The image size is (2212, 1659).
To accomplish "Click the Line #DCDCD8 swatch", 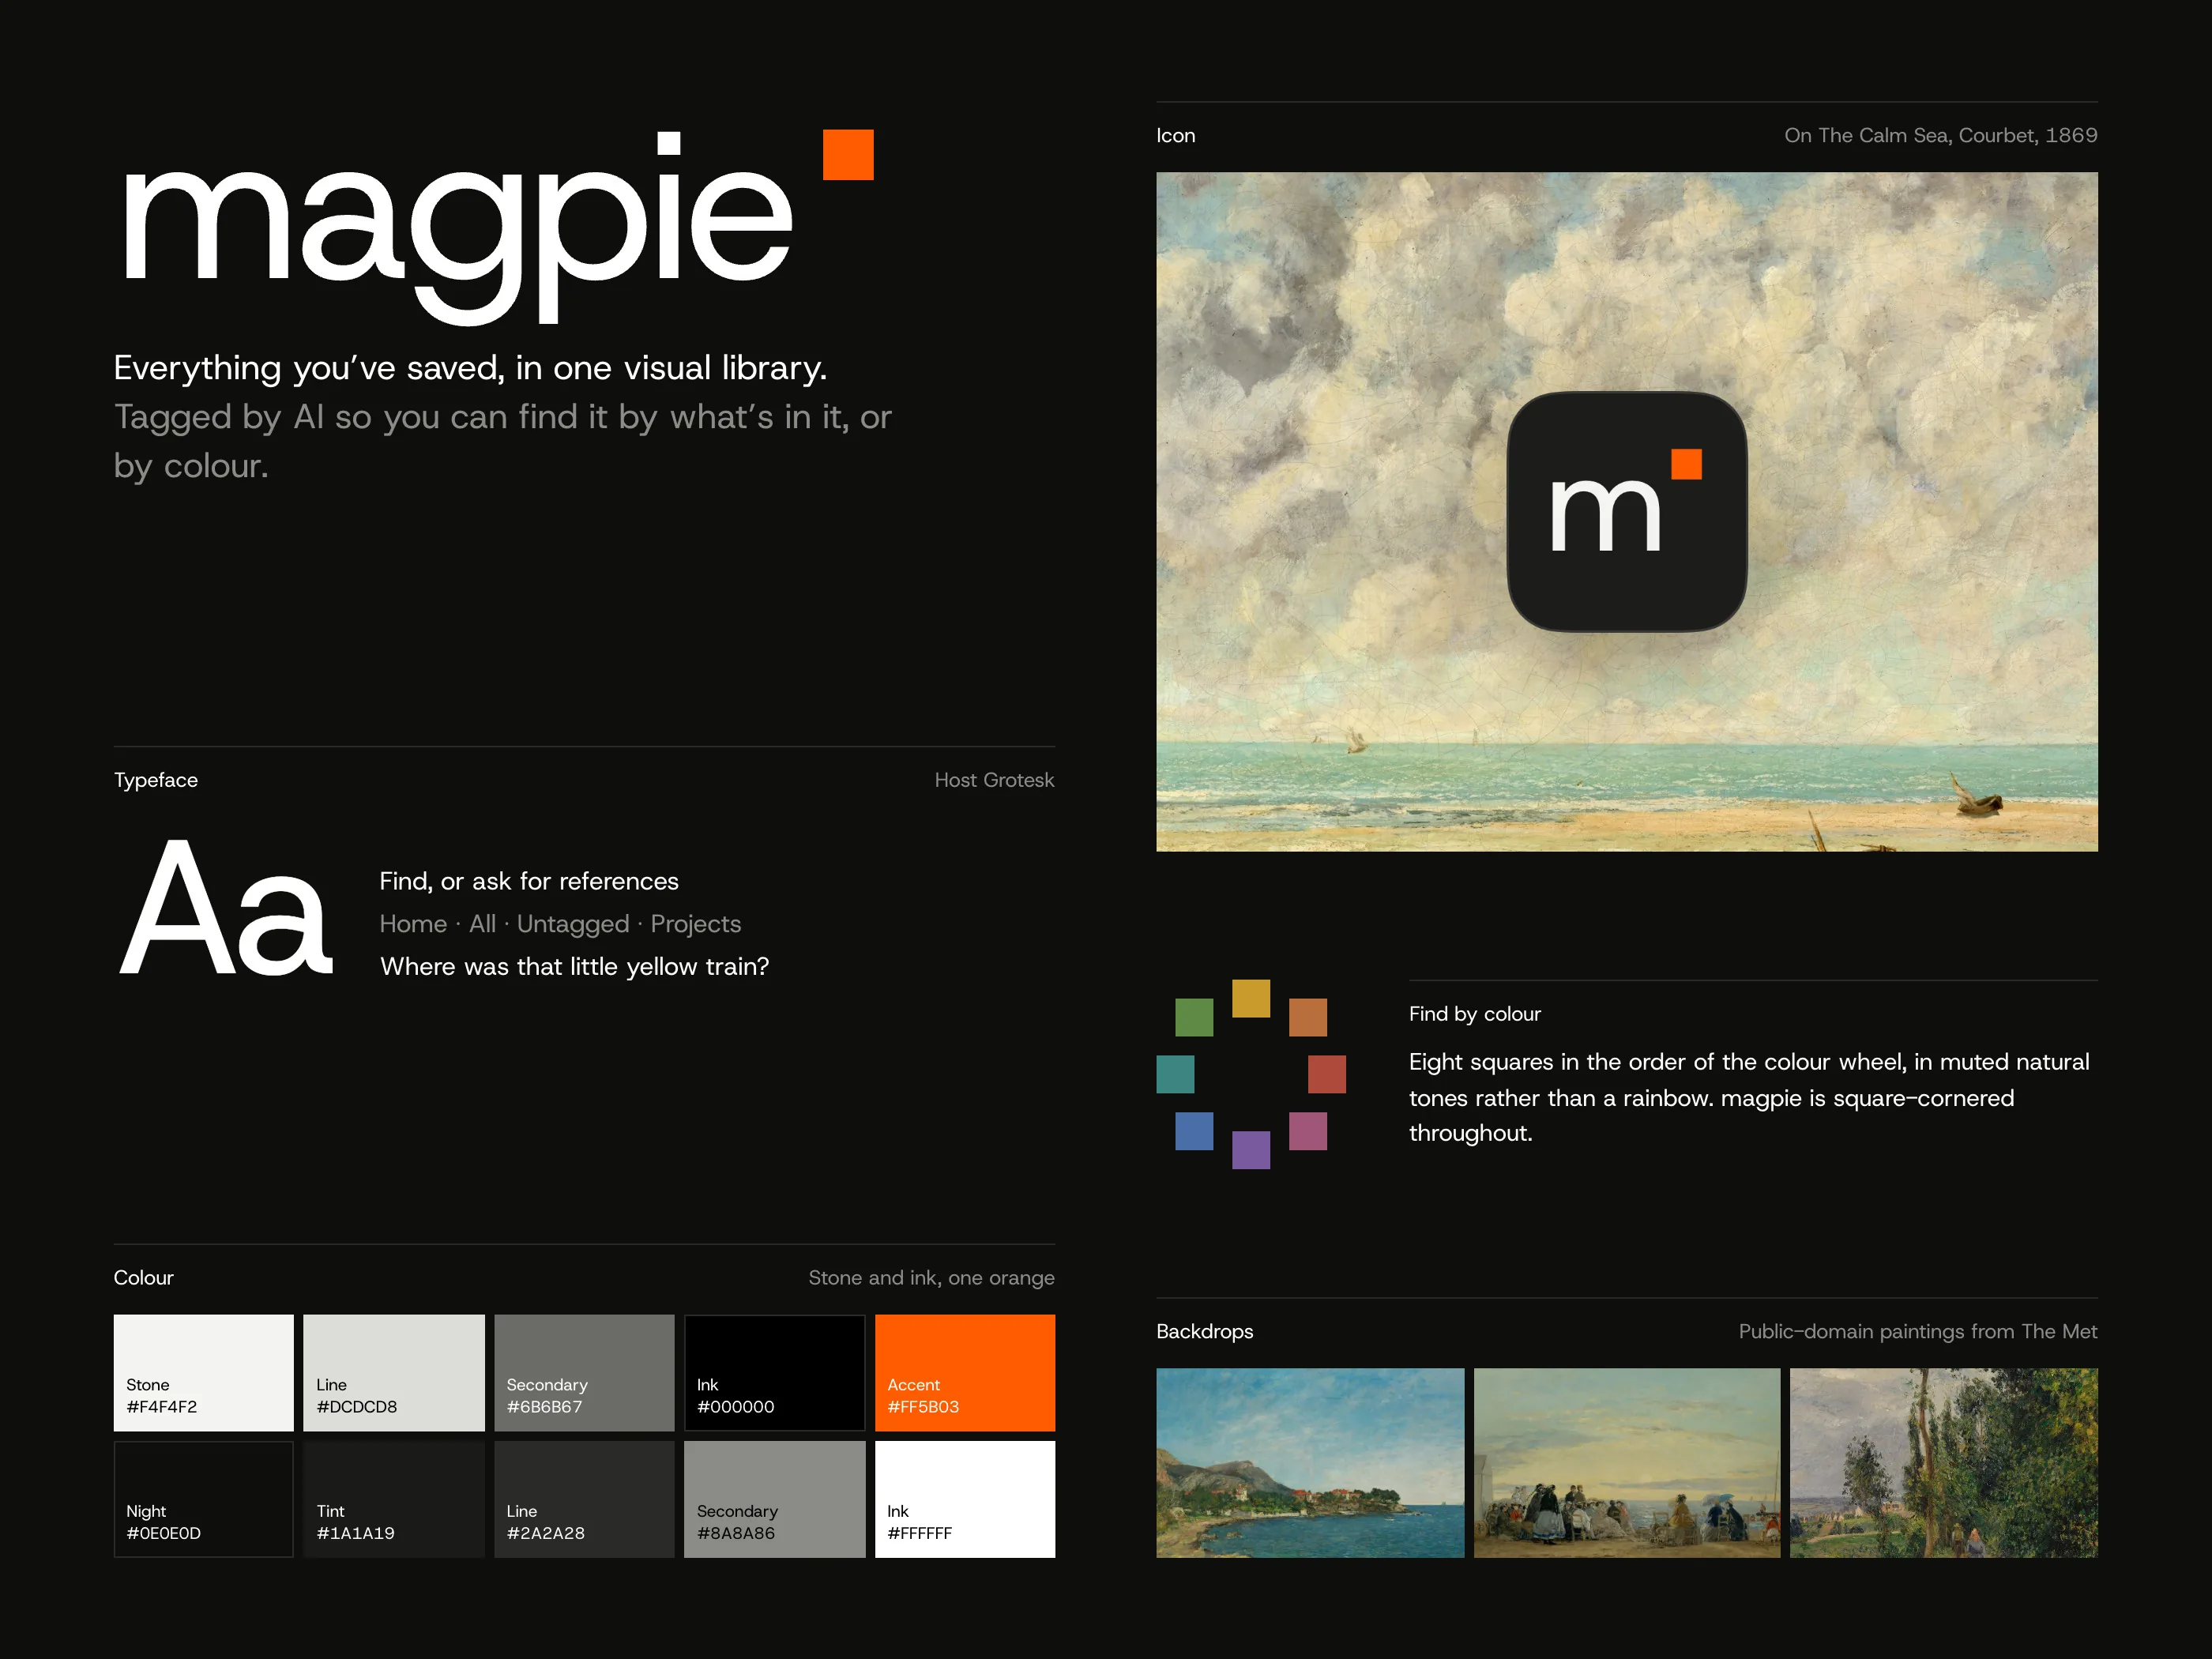I will click(x=394, y=1372).
